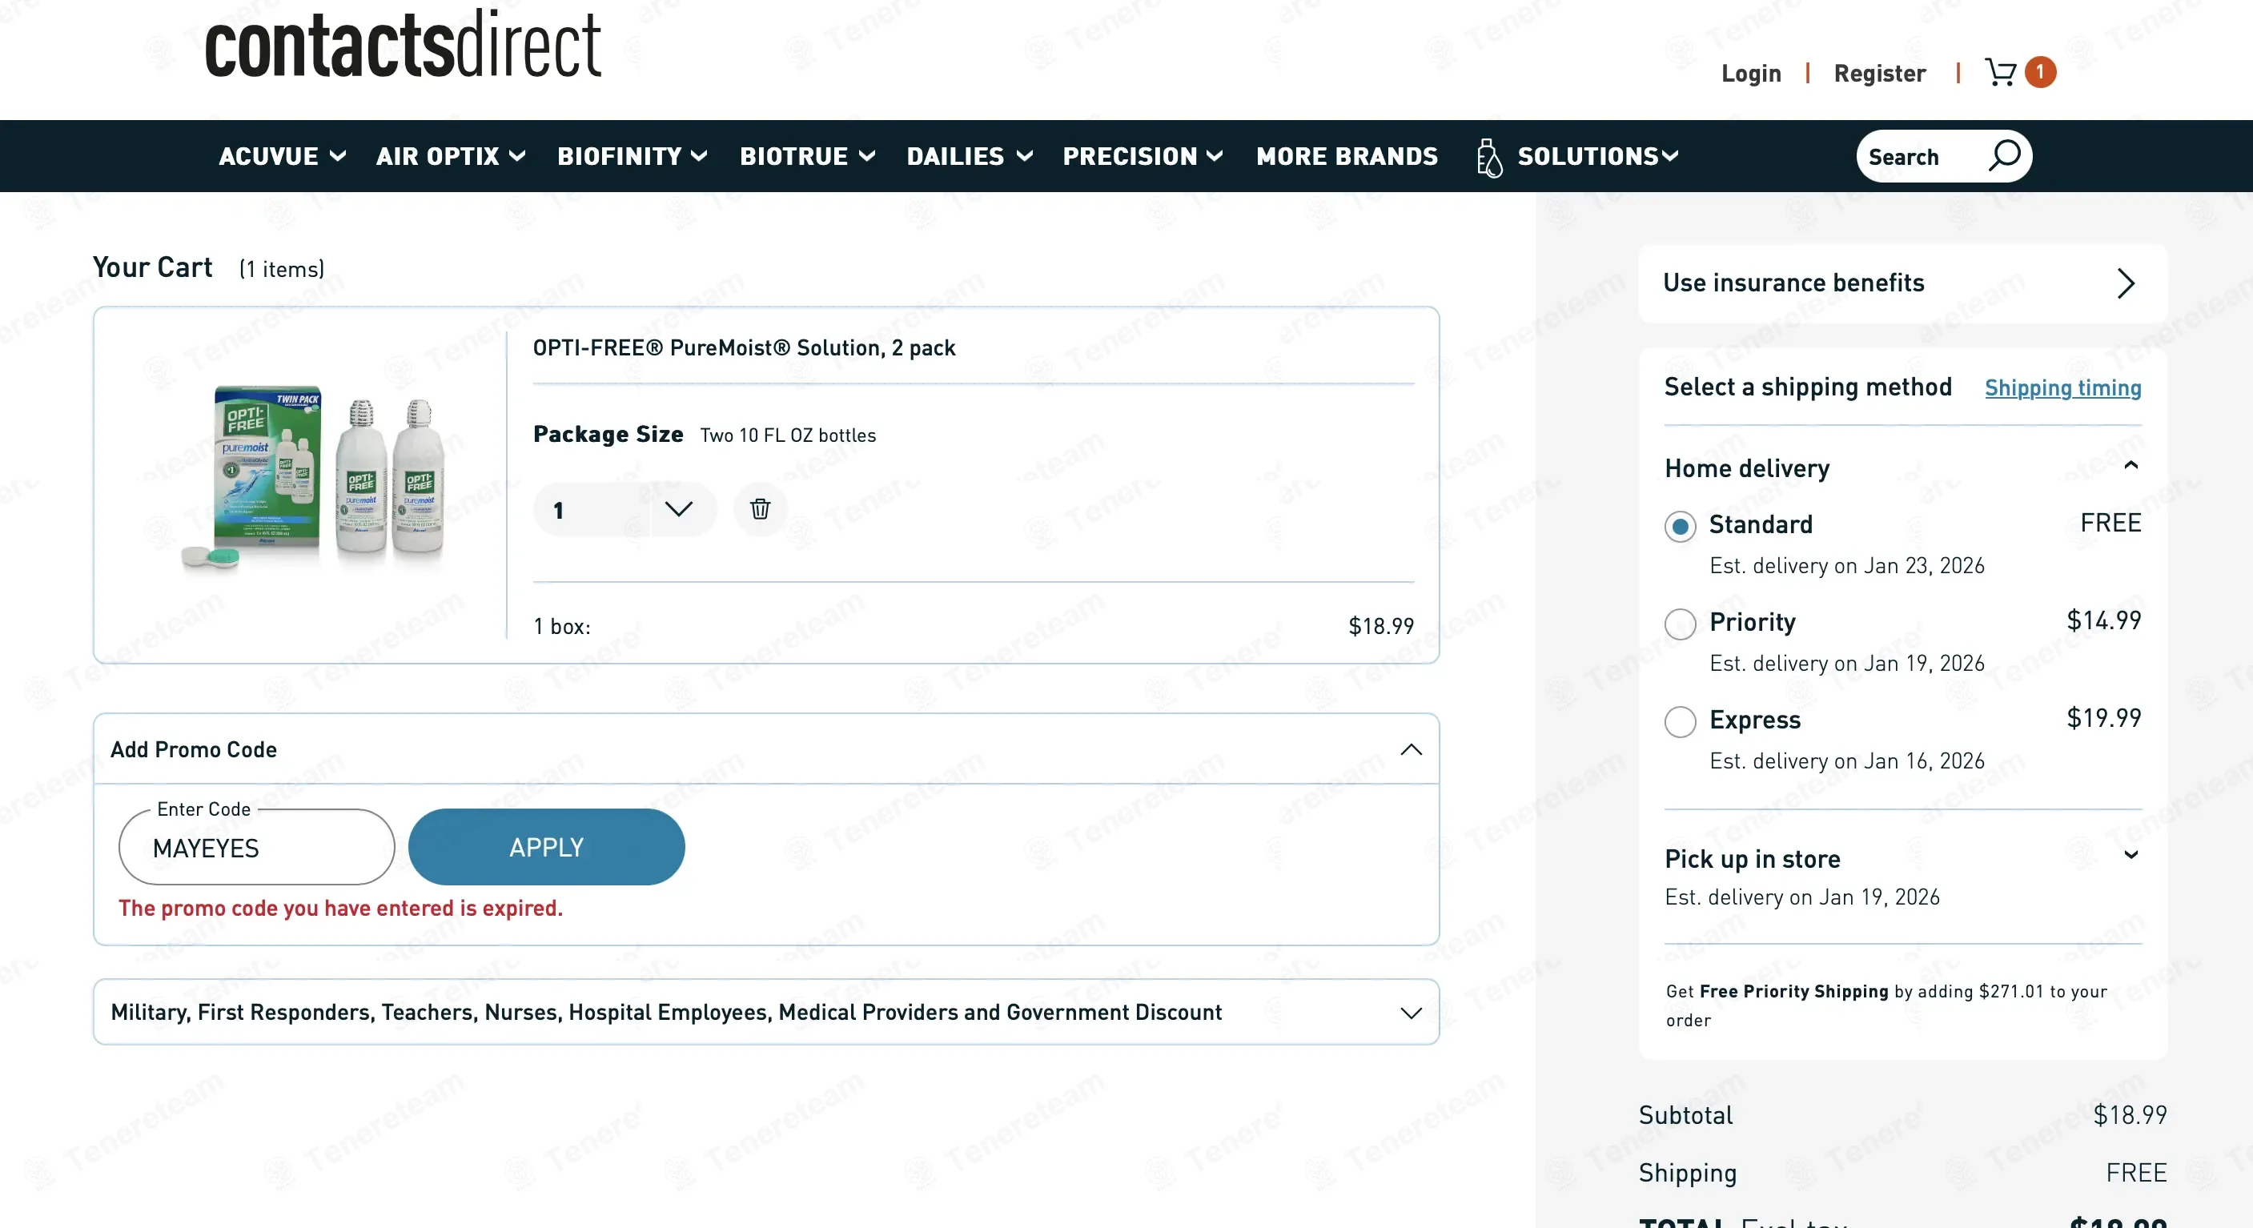Open the ACUVUE brand menu
The width and height of the screenshot is (2253, 1228).
coord(282,157)
